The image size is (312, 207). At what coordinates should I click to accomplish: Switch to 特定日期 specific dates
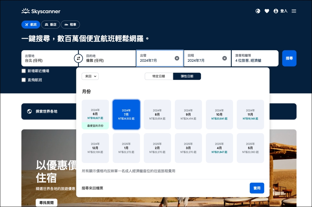159,76
